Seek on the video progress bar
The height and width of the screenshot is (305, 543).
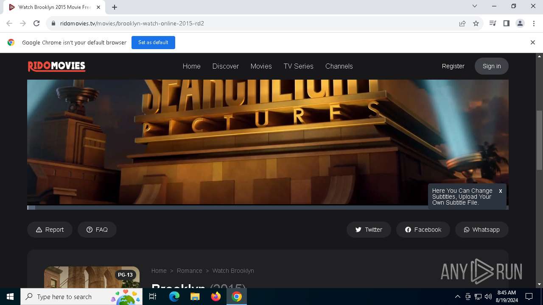(x=268, y=208)
